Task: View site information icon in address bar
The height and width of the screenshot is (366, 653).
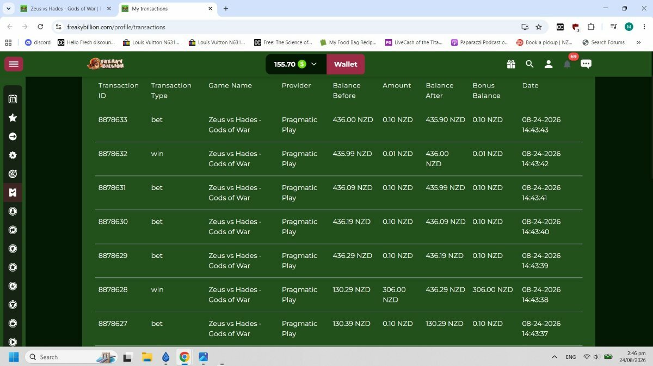Action: [x=59, y=27]
